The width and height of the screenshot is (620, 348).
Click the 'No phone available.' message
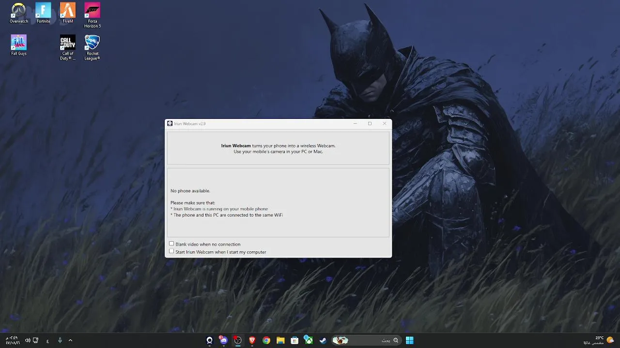click(190, 191)
